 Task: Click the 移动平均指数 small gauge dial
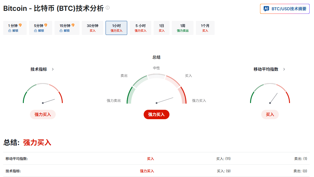(270, 93)
